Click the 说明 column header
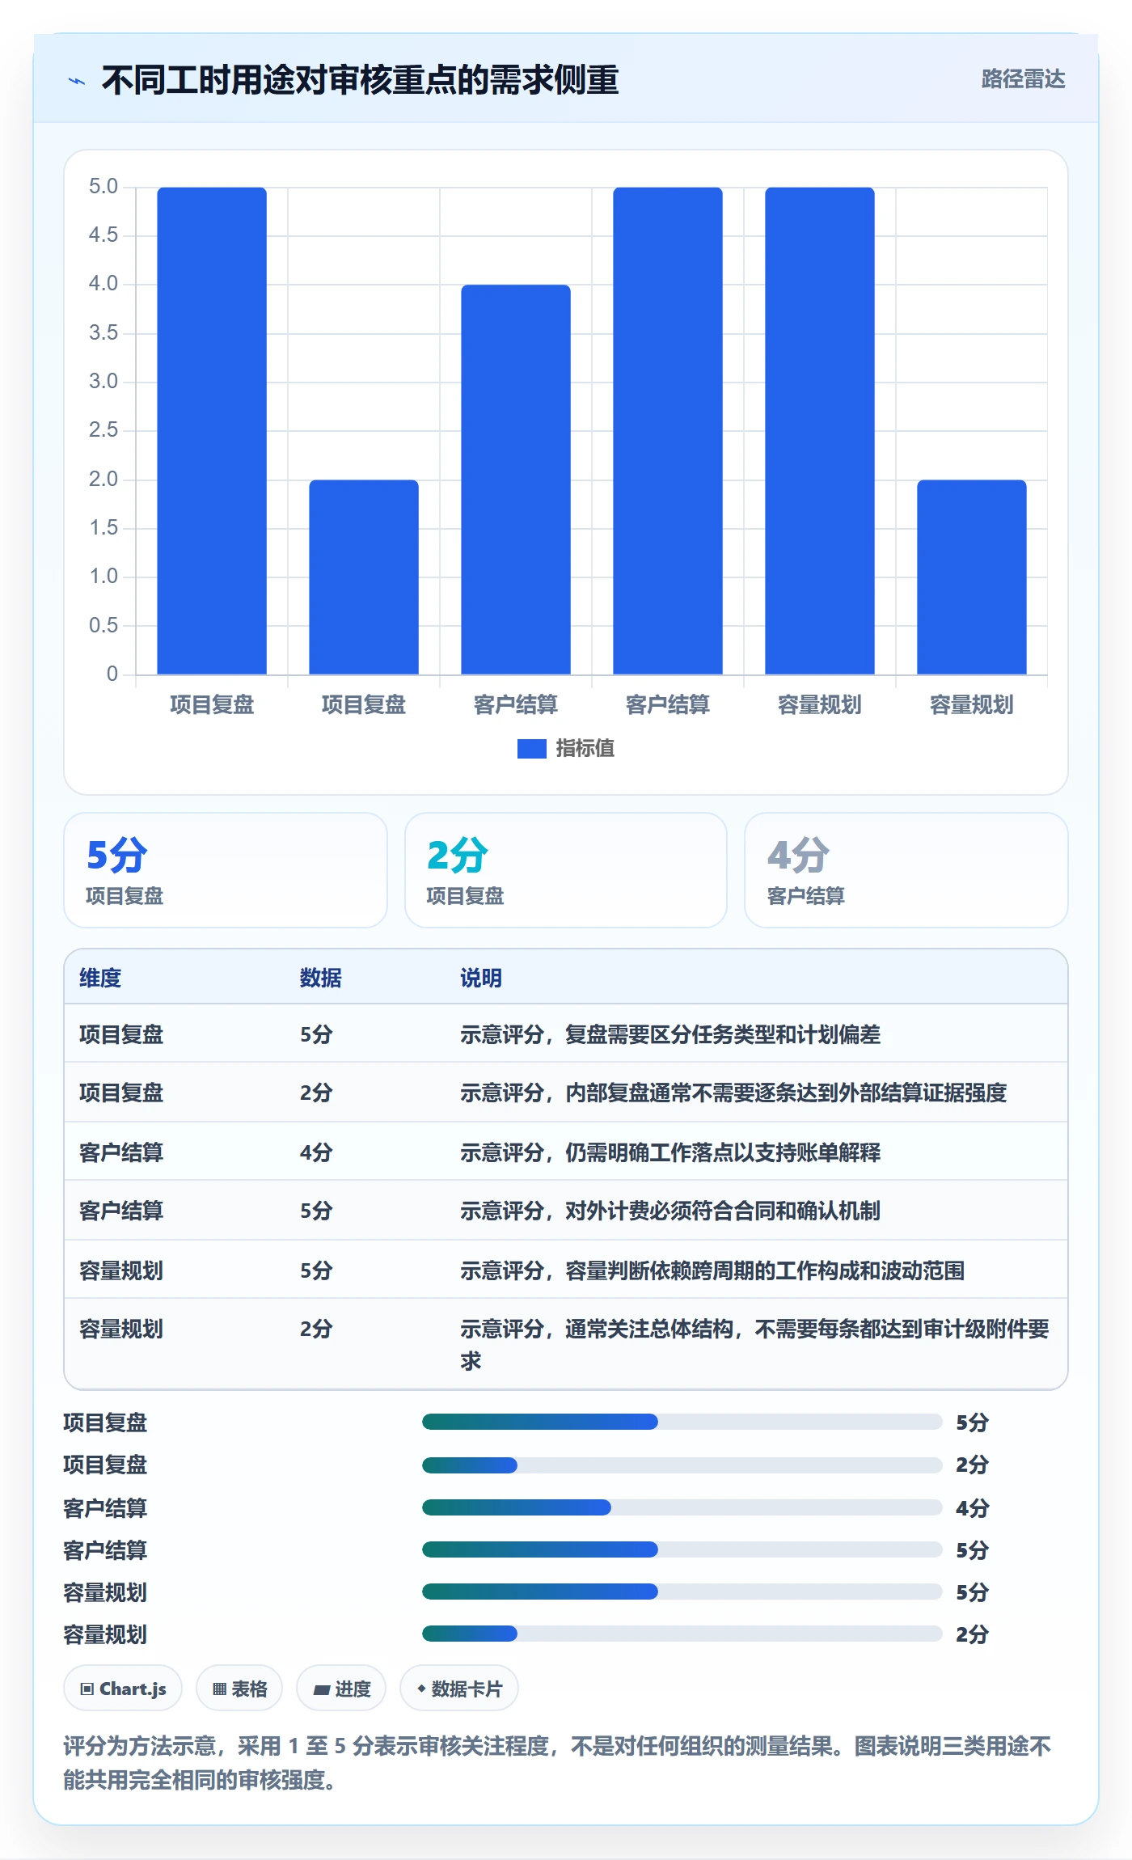This screenshot has height=1860, width=1132. click(481, 979)
